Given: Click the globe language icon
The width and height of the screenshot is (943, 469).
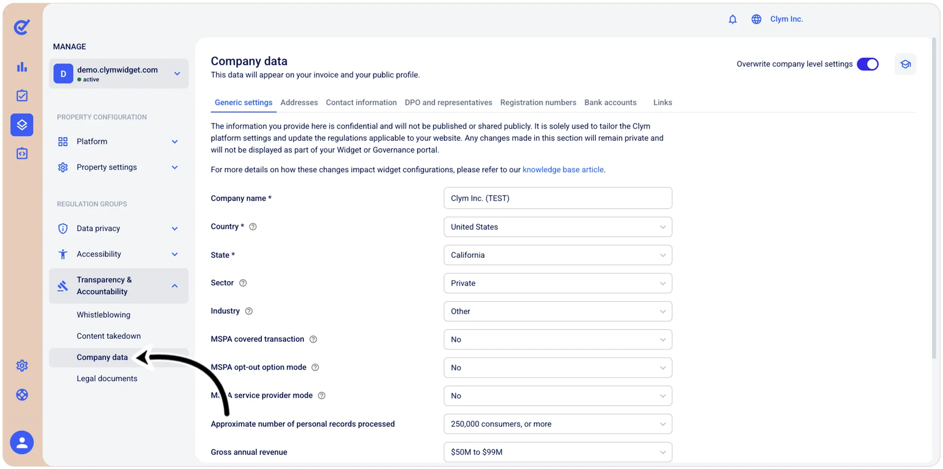Looking at the screenshot, I should tap(756, 19).
